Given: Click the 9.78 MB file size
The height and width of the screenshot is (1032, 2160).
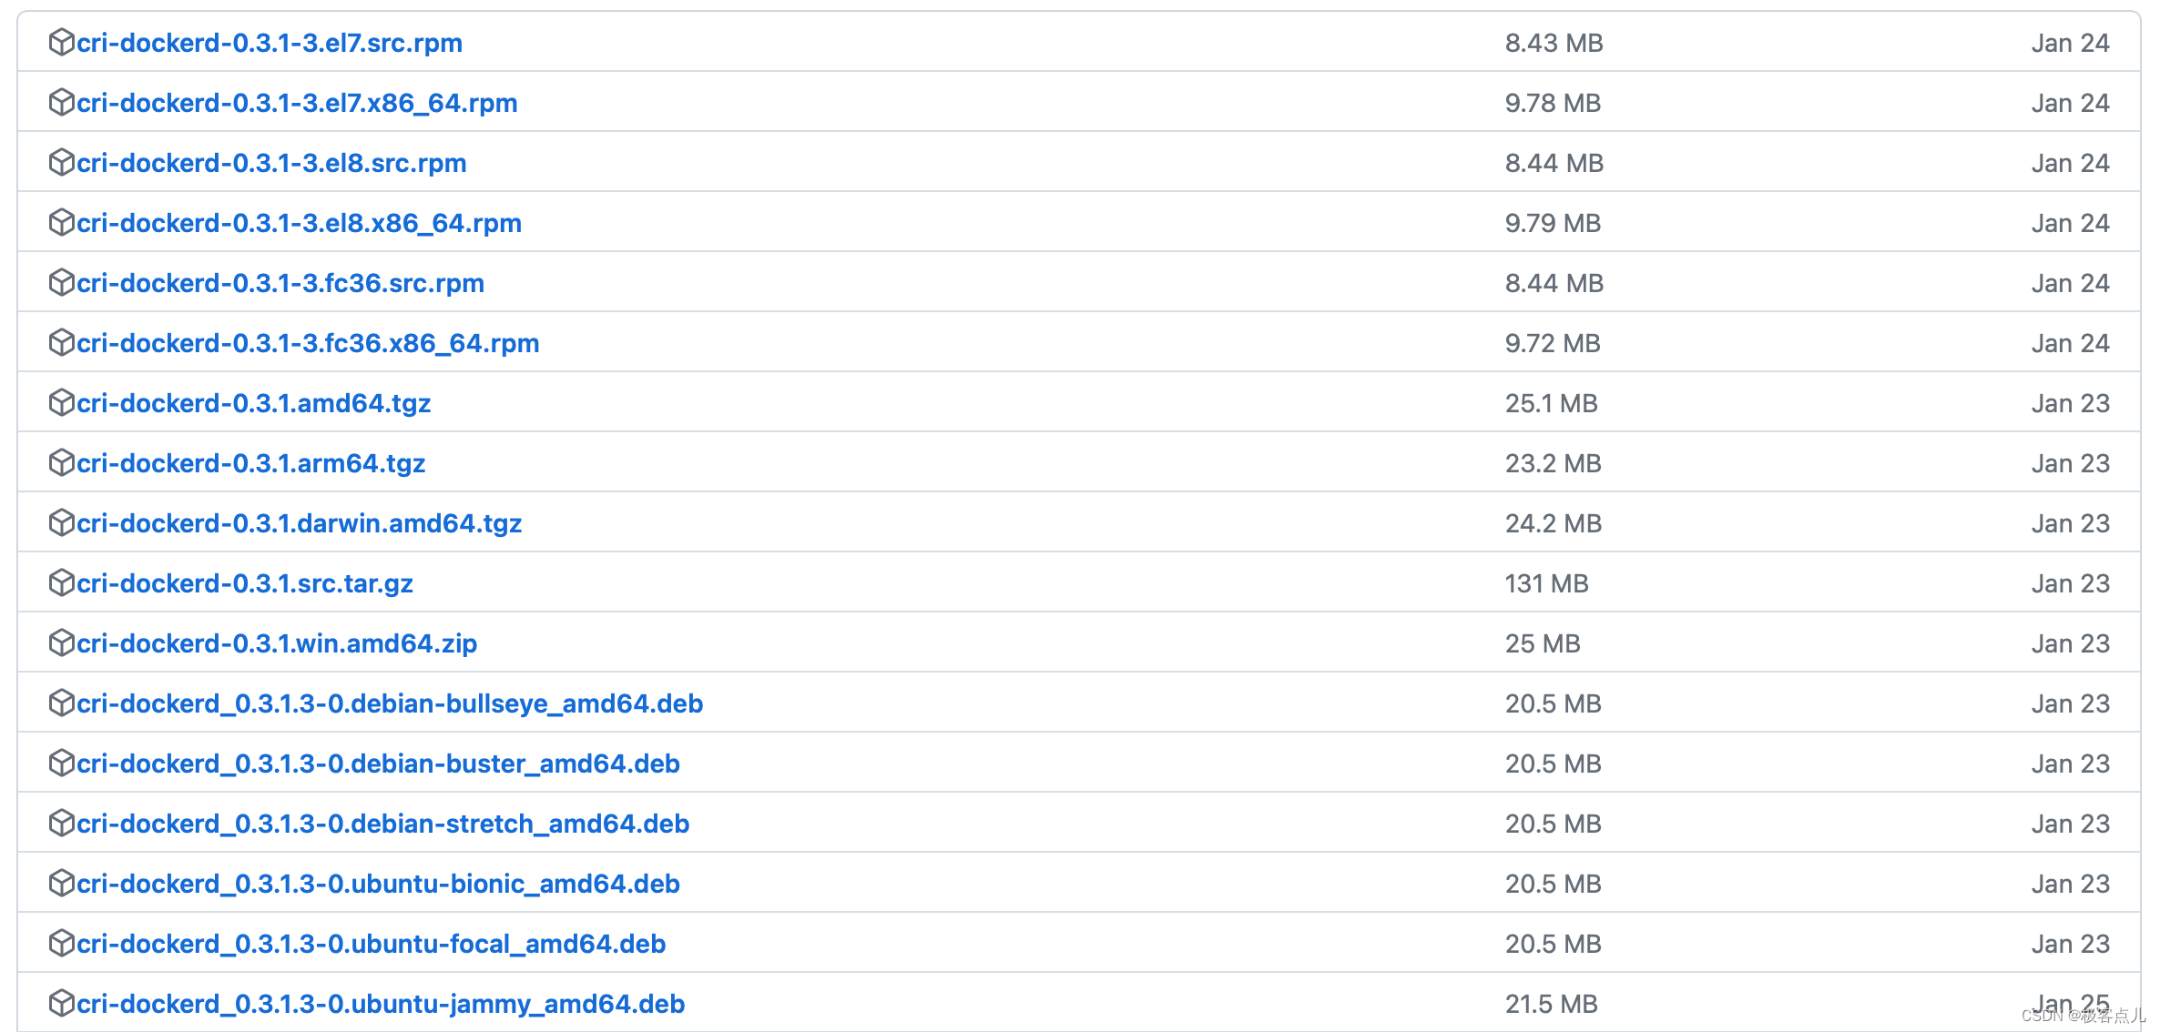Looking at the screenshot, I should 1553,103.
